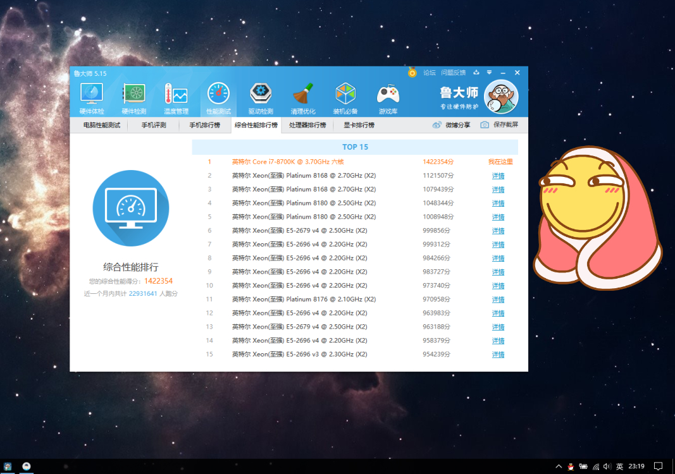This screenshot has height=474, width=675.
Task: Open the Wi-Fi network tray icon
Action: (596, 466)
